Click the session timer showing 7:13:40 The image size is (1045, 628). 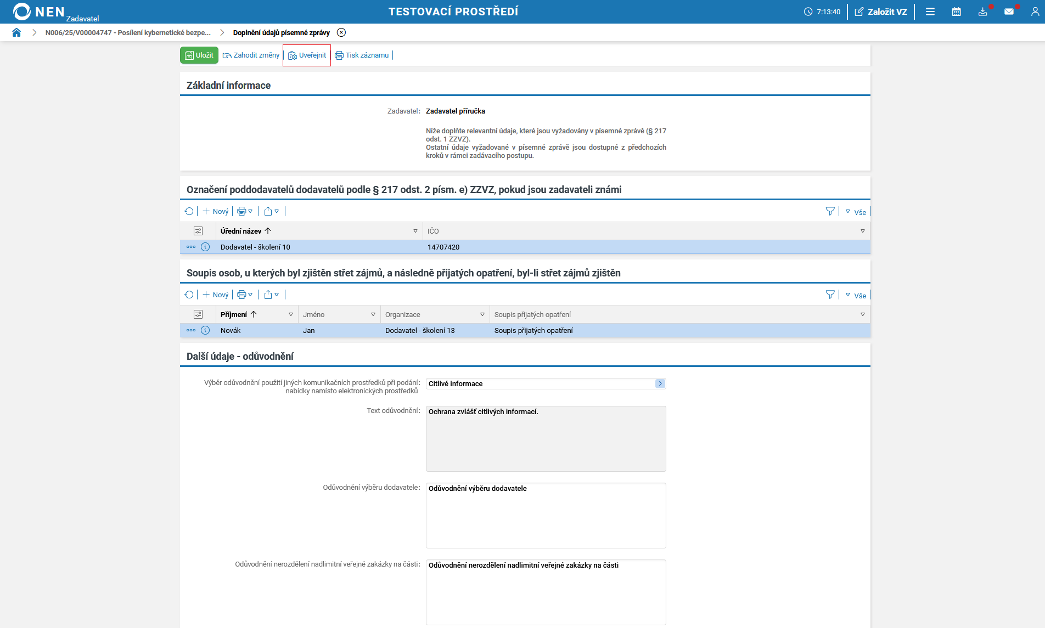[822, 12]
